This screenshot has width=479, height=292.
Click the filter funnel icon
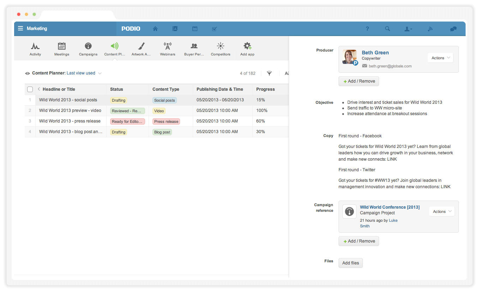point(269,73)
